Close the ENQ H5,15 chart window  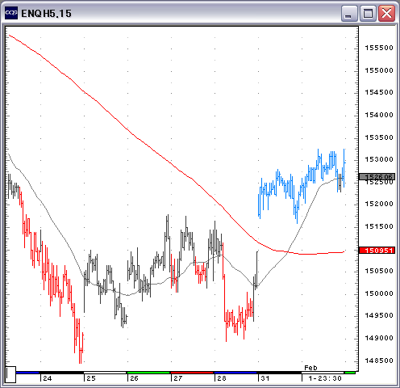click(x=386, y=13)
